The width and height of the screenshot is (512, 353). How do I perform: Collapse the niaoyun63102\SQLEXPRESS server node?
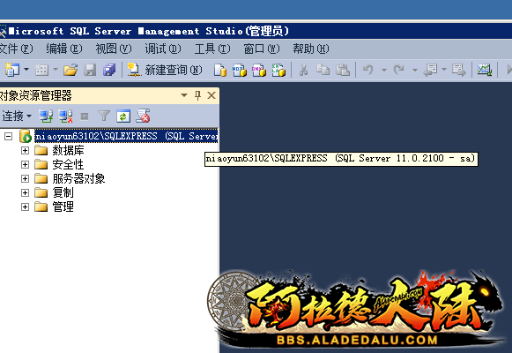tap(9, 136)
